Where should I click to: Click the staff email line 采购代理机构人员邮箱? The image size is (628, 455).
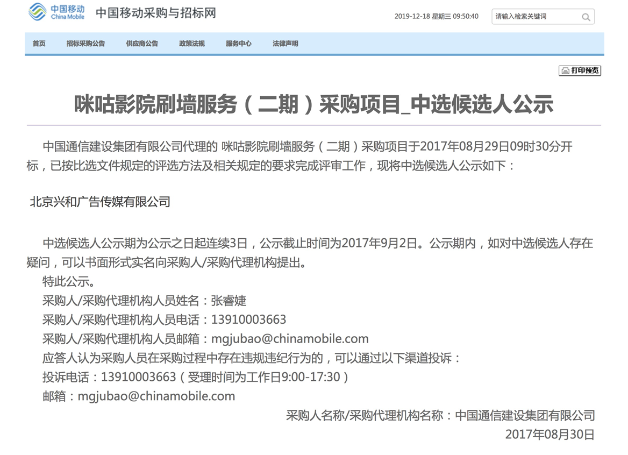(205, 339)
